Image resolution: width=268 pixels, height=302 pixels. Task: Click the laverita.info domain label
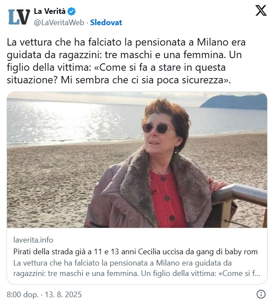33,240
